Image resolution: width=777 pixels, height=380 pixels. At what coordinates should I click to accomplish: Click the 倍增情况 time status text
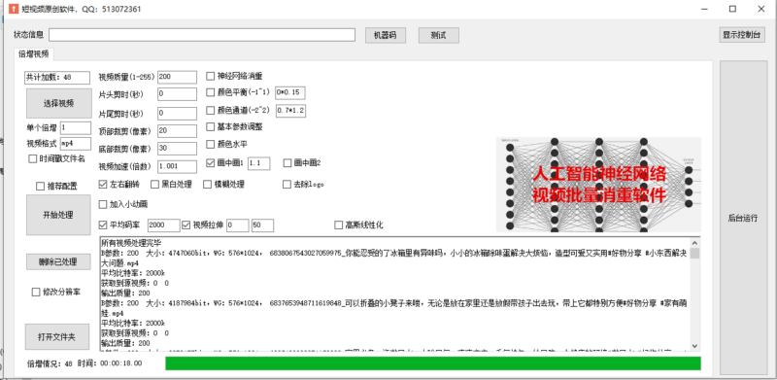coord(84,363)
